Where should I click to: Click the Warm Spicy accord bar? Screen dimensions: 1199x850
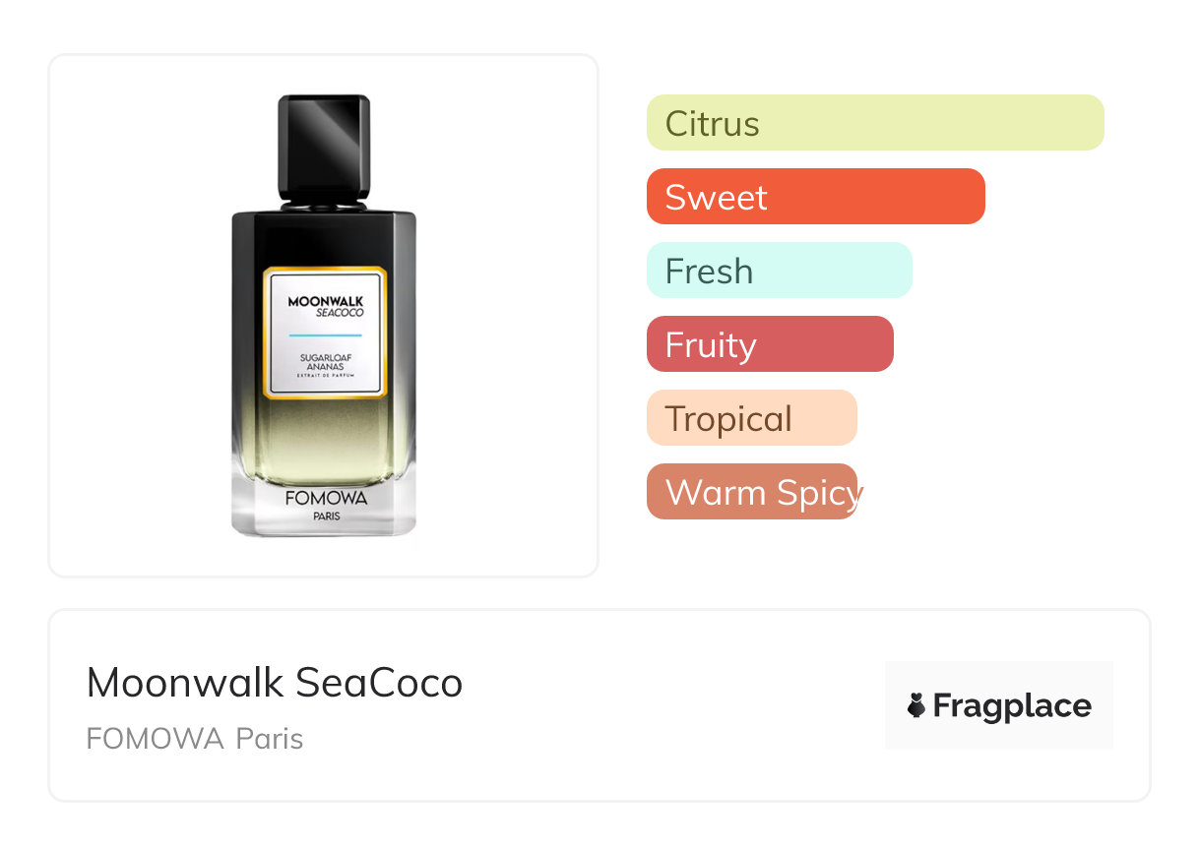tap(752, 492)
